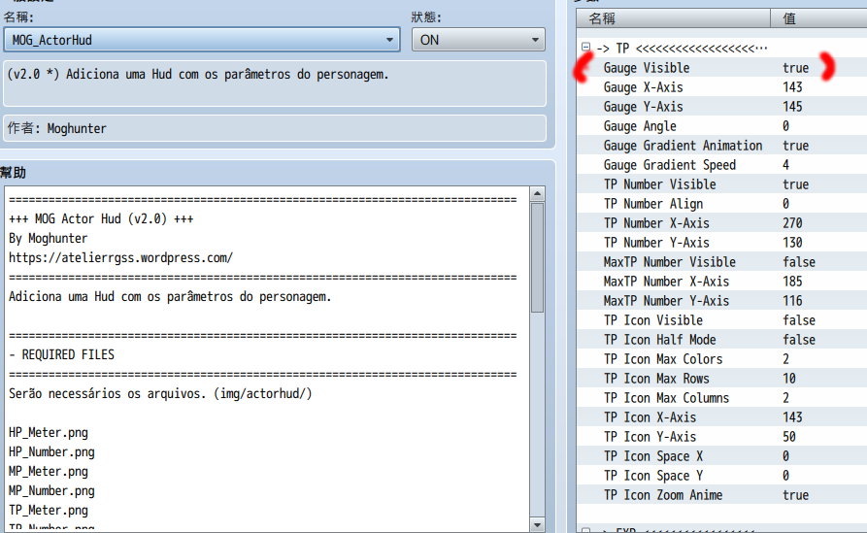Click the TP Number Y-Axis value 130
This screenshot has height=533, width=867.
click(x=792, y=243)
